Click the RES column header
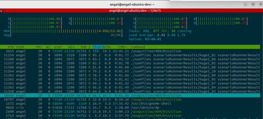This screenshot has height=119, width=263. 71,47
